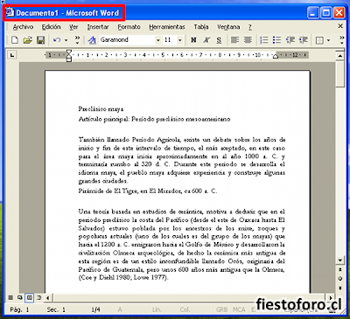Image resolution: width=350 pixels, height=319 pixels.
Task: Switch to Print Layout view
Action: pos(29,298)
